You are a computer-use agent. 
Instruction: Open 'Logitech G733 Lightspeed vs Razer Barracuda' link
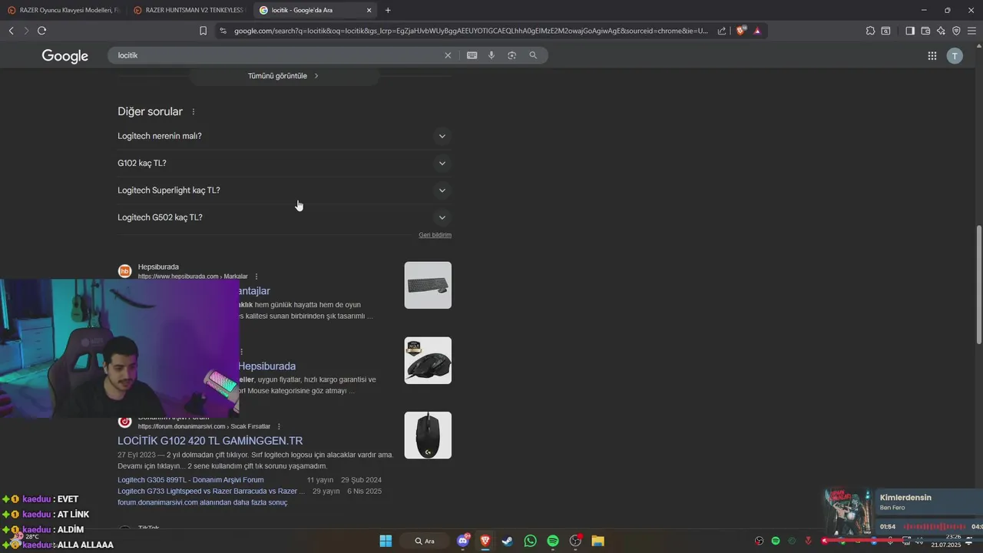[x=211, y=492]
